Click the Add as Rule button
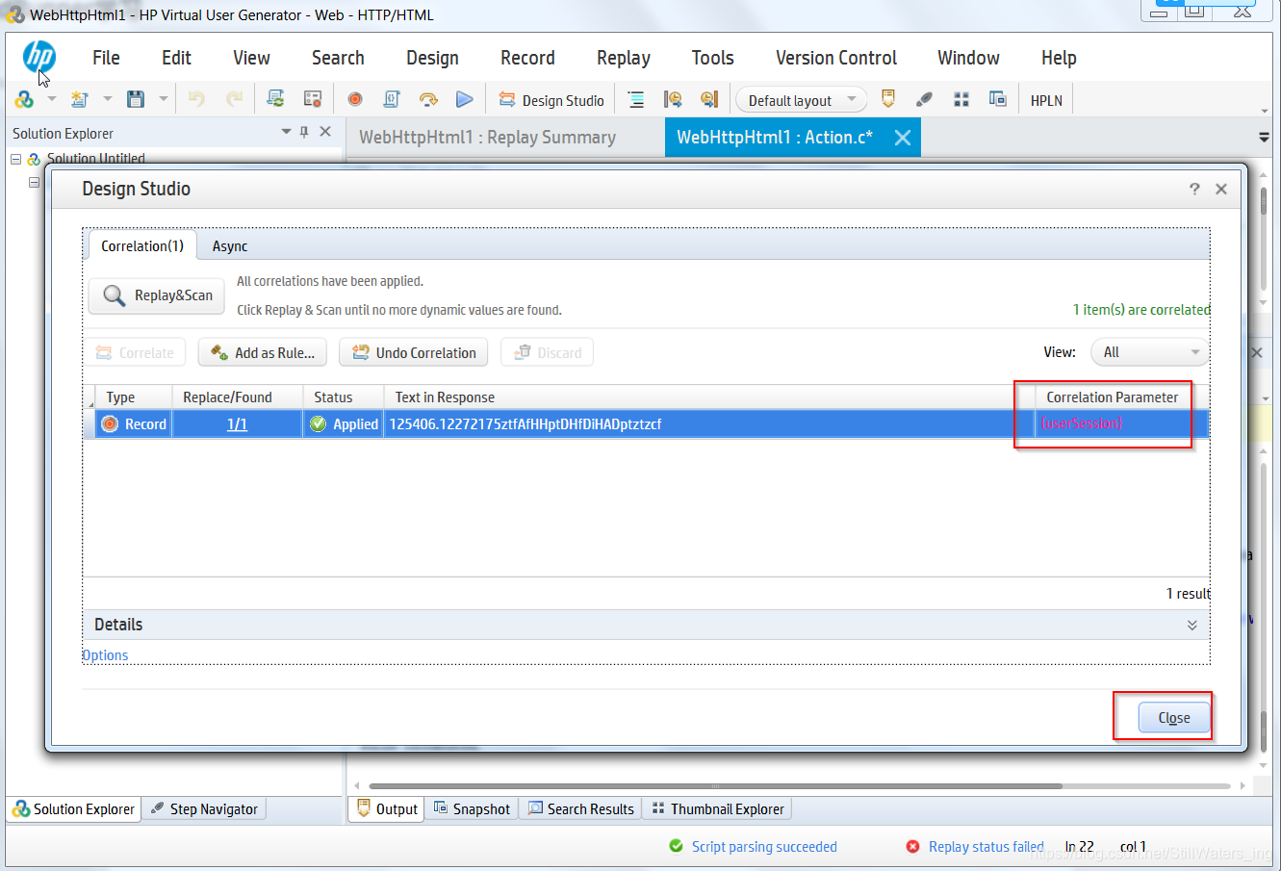This screenshot has width=1281, height=871. click(x=263, y=352)
